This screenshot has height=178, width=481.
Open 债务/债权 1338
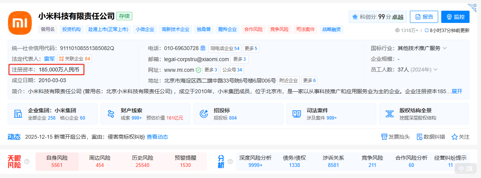tap(294, 162)
